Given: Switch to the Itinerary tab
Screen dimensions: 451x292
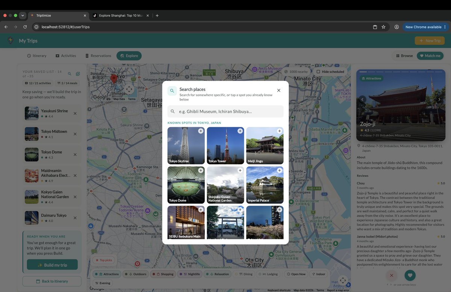Looking at the screenshot, I should click(37, 56).
